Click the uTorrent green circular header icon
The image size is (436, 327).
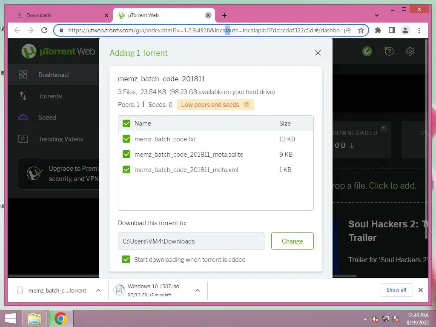click(367, 51)
